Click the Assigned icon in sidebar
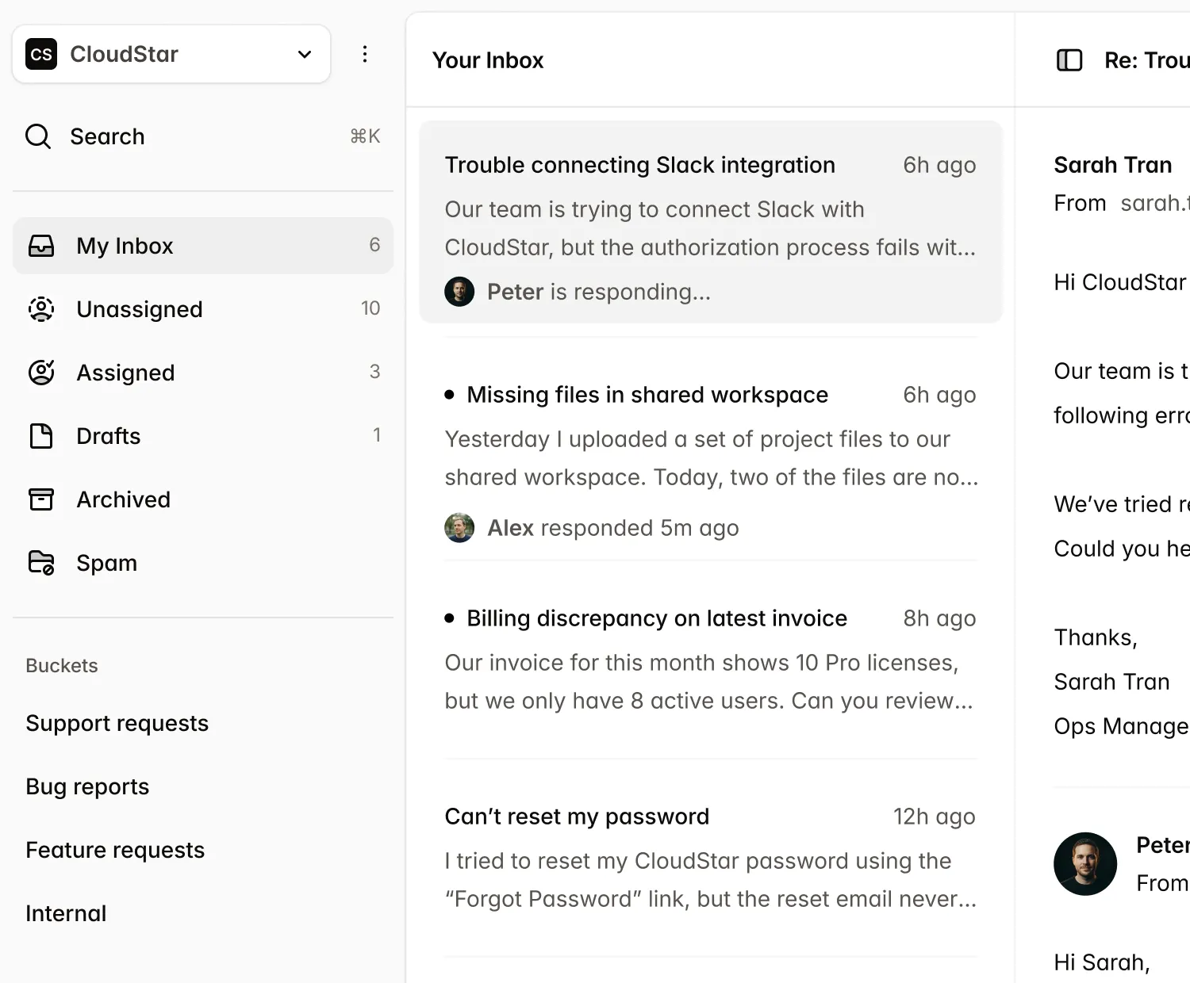The image size is (1190, 983). click(x=41, y=373)
